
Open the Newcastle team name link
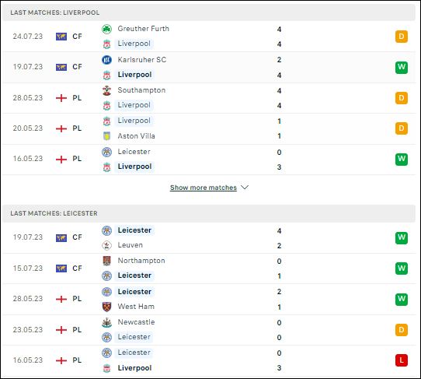(x=136, y=322)
